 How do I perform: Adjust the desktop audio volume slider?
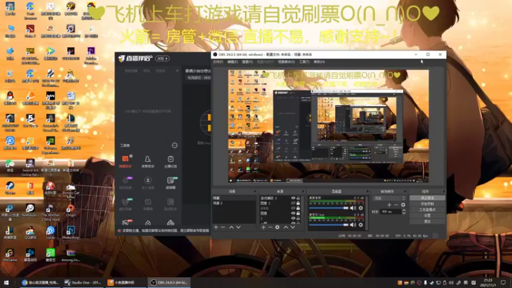(x=329, y=208)
